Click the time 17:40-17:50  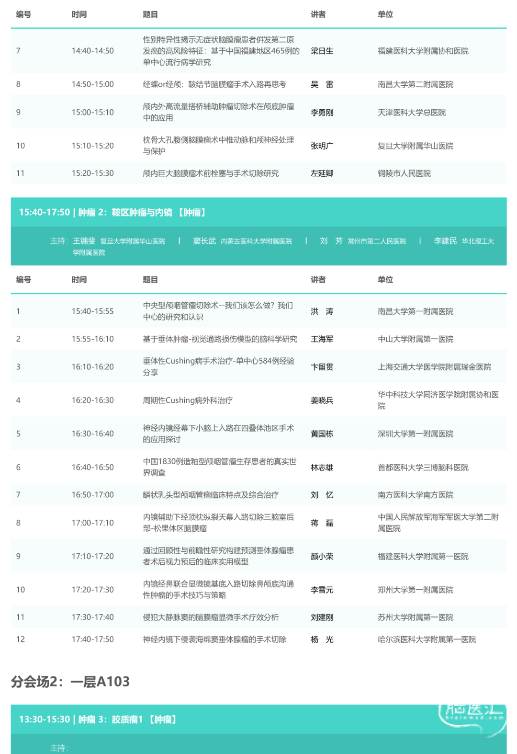point(93,640)
